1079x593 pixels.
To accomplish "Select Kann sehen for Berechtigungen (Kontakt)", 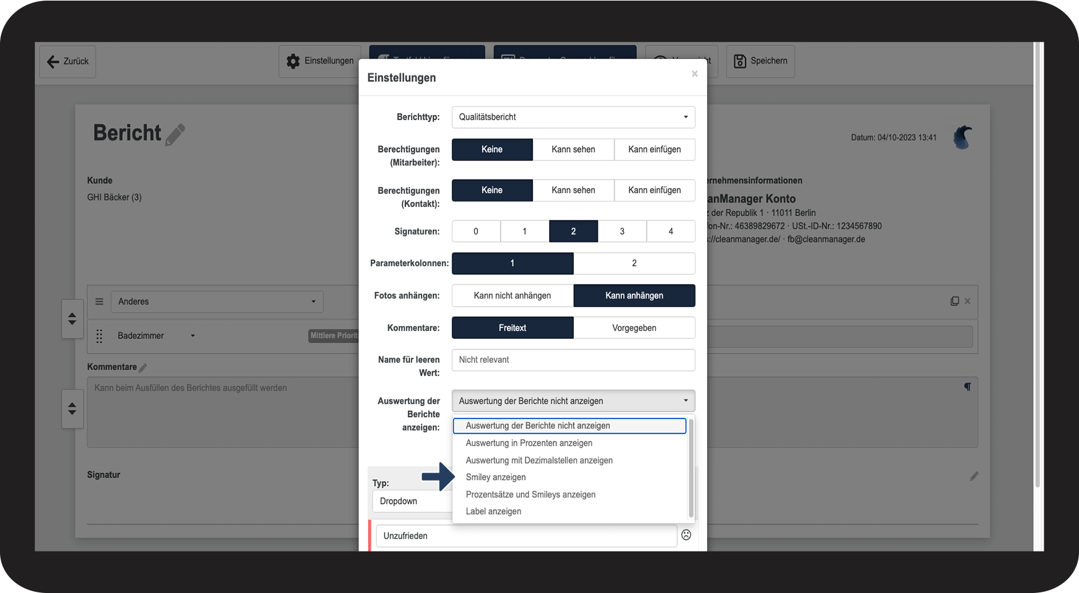I will (x=573, y=191).
